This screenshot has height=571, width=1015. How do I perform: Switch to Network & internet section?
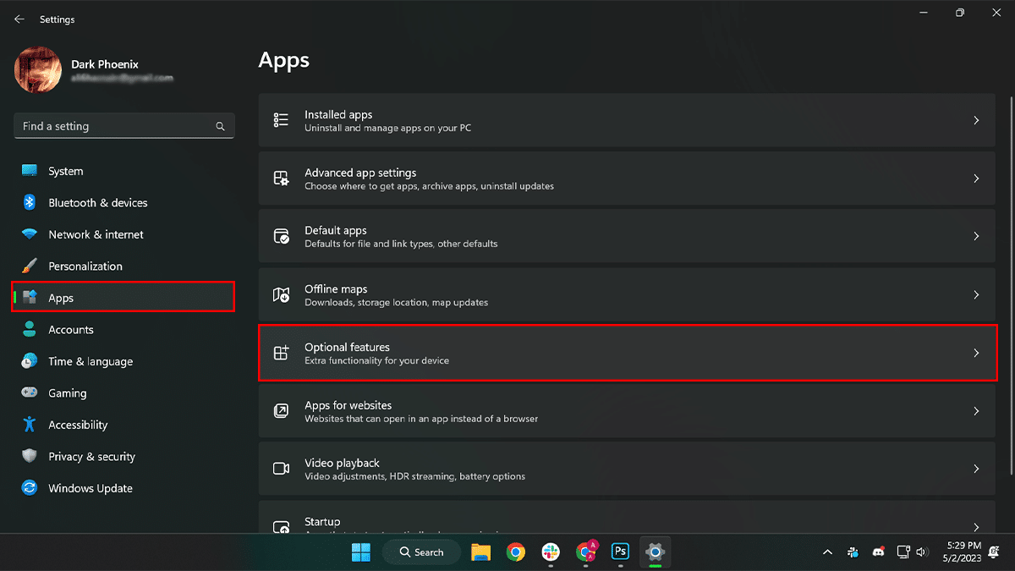96,234
